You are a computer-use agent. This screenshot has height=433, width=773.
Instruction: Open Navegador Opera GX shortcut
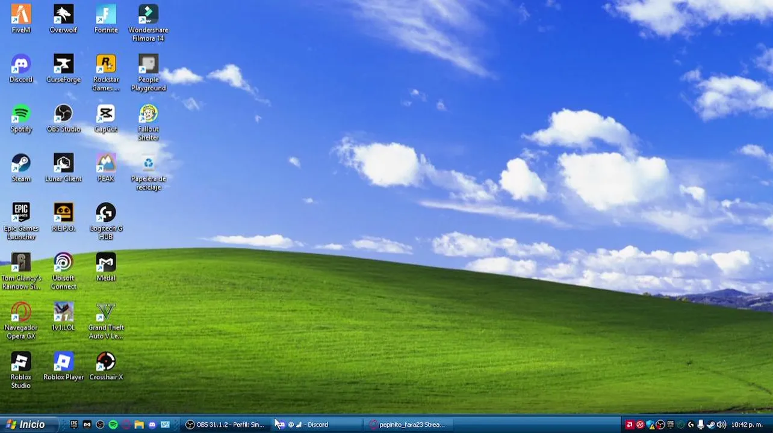pos(21,322)
